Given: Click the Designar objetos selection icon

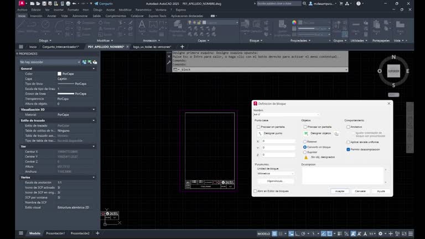Looking at the screenshot, I should point(306,133).
